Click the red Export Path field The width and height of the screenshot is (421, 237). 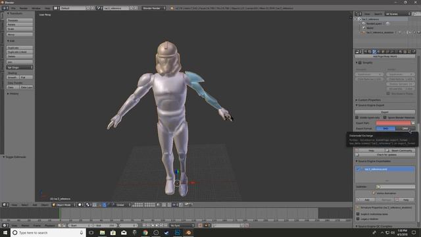(393, 123)
